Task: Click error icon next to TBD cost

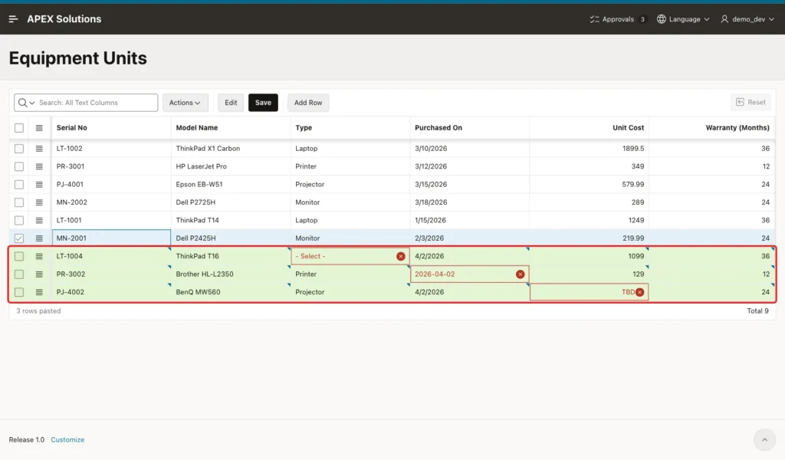Action: (640, 292)
